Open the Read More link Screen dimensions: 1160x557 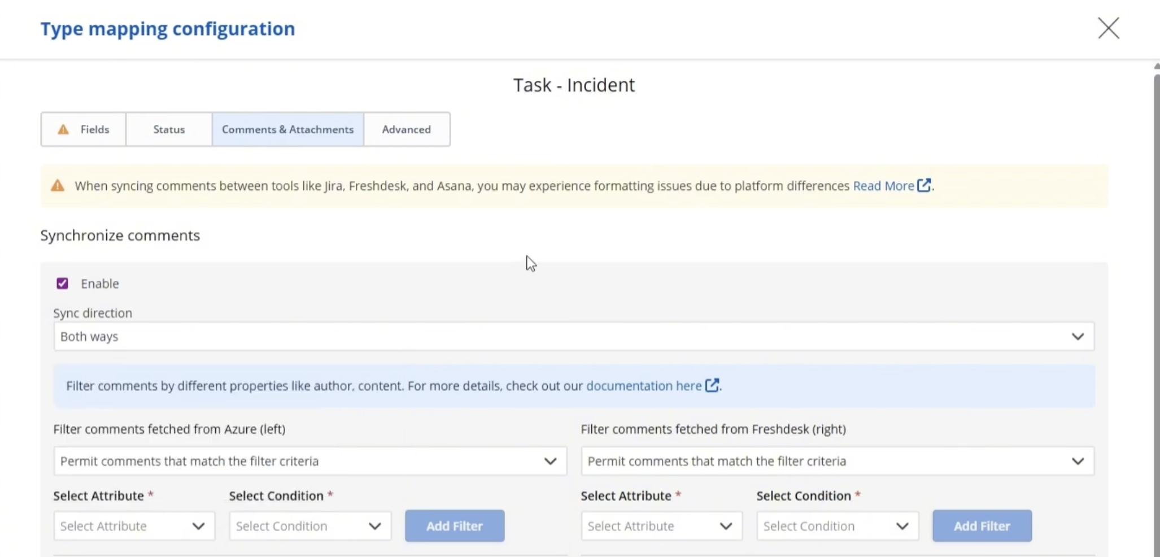point(883,186)
